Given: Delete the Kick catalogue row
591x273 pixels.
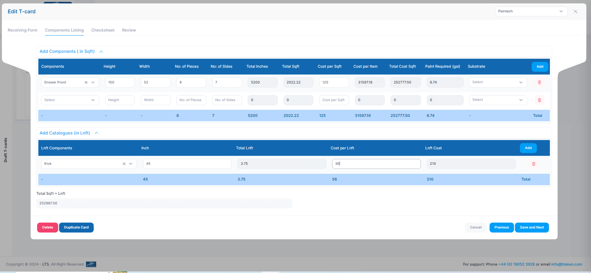Looking at the screenshot, I should [x=533, y=164].
